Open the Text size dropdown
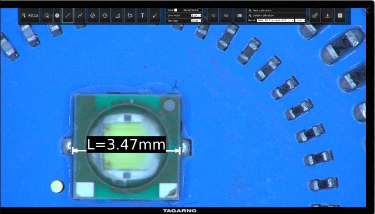Viewport: 375px width, 214px height. point(196,21)
